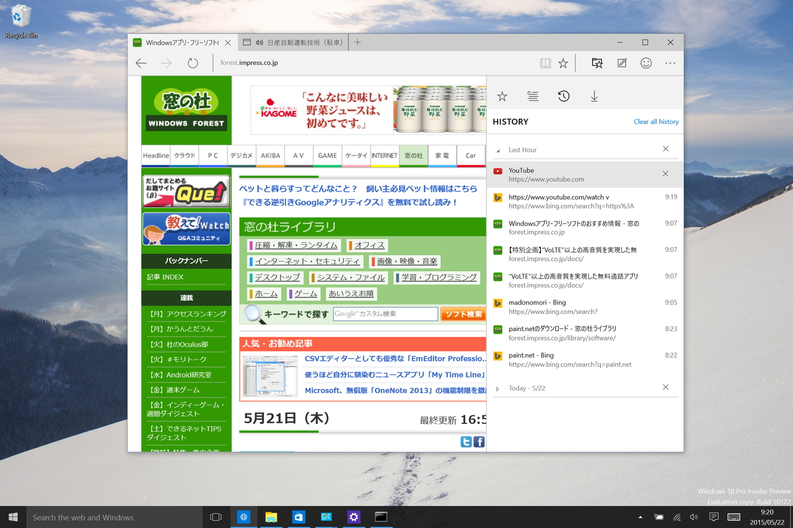
Task: Open a new tab with the plus button
Action: coord(357,42)
